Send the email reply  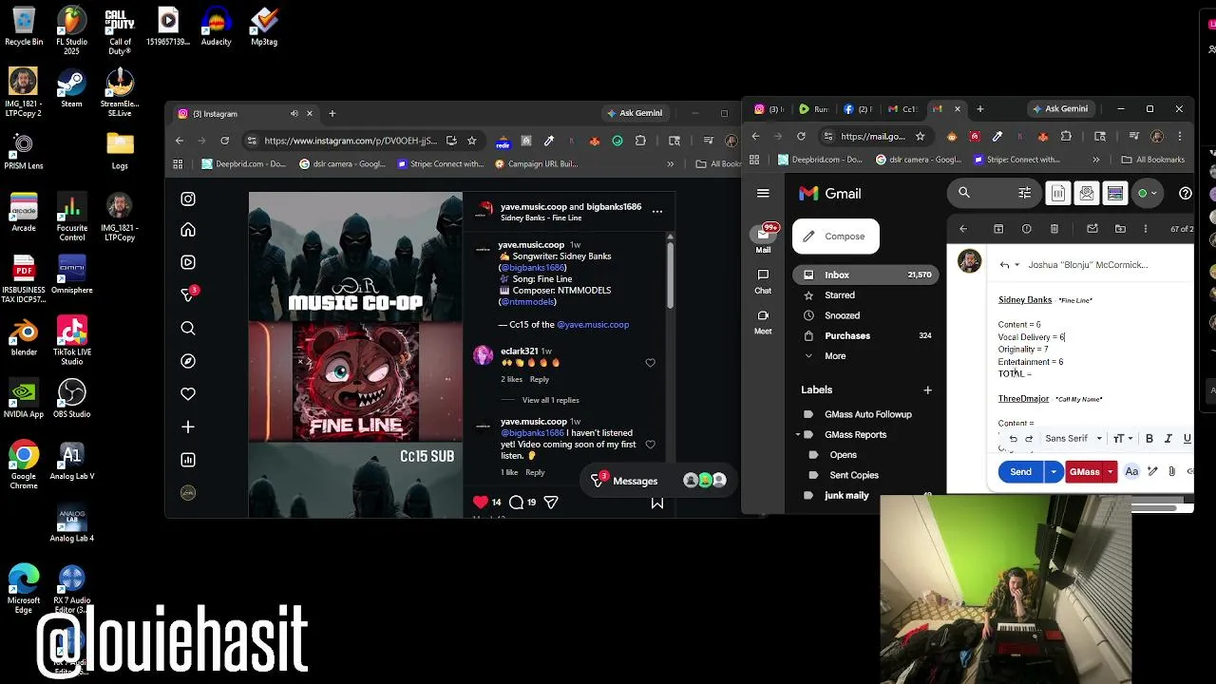1020,472
